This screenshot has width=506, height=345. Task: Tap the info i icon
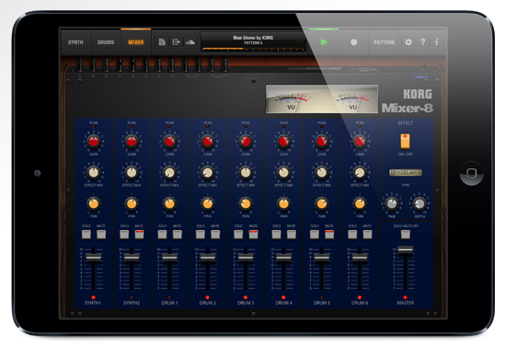[437, 42]
